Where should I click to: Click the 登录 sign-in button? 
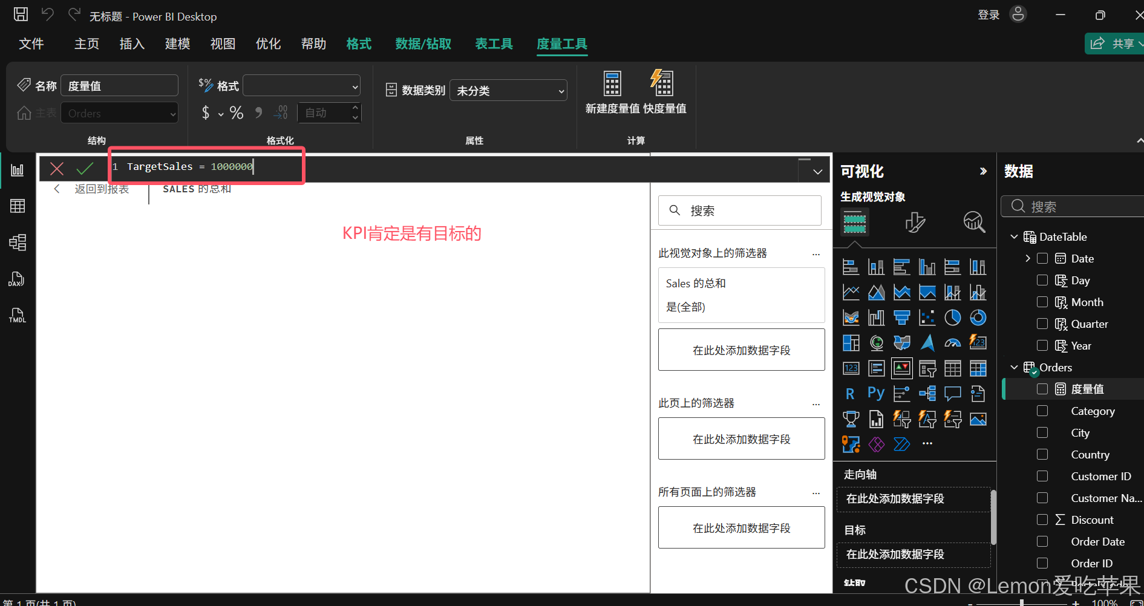tap(989, 15)
